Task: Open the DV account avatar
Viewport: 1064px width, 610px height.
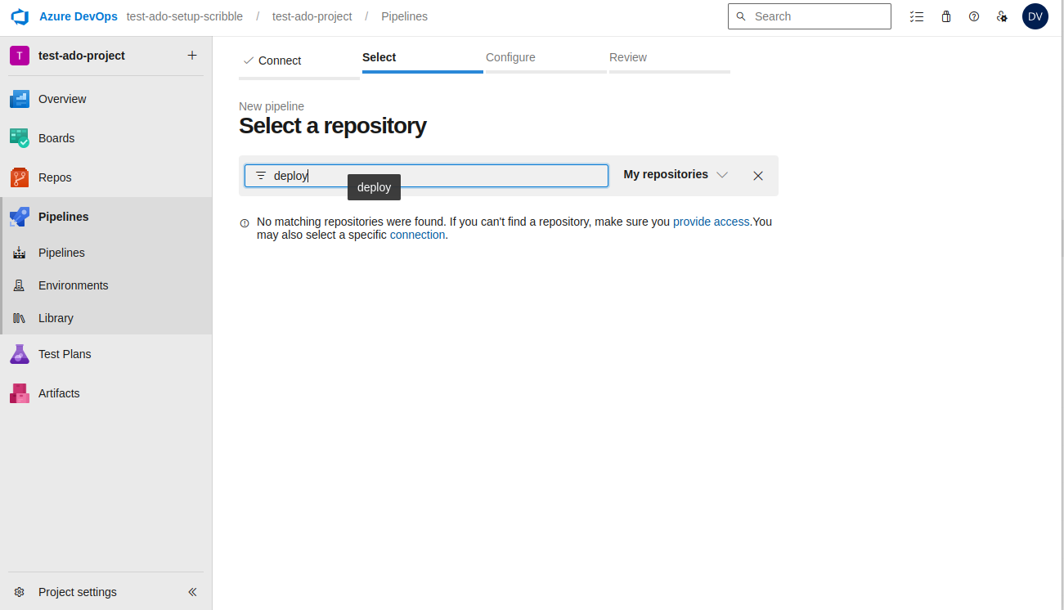Action: pos(1035,16)
